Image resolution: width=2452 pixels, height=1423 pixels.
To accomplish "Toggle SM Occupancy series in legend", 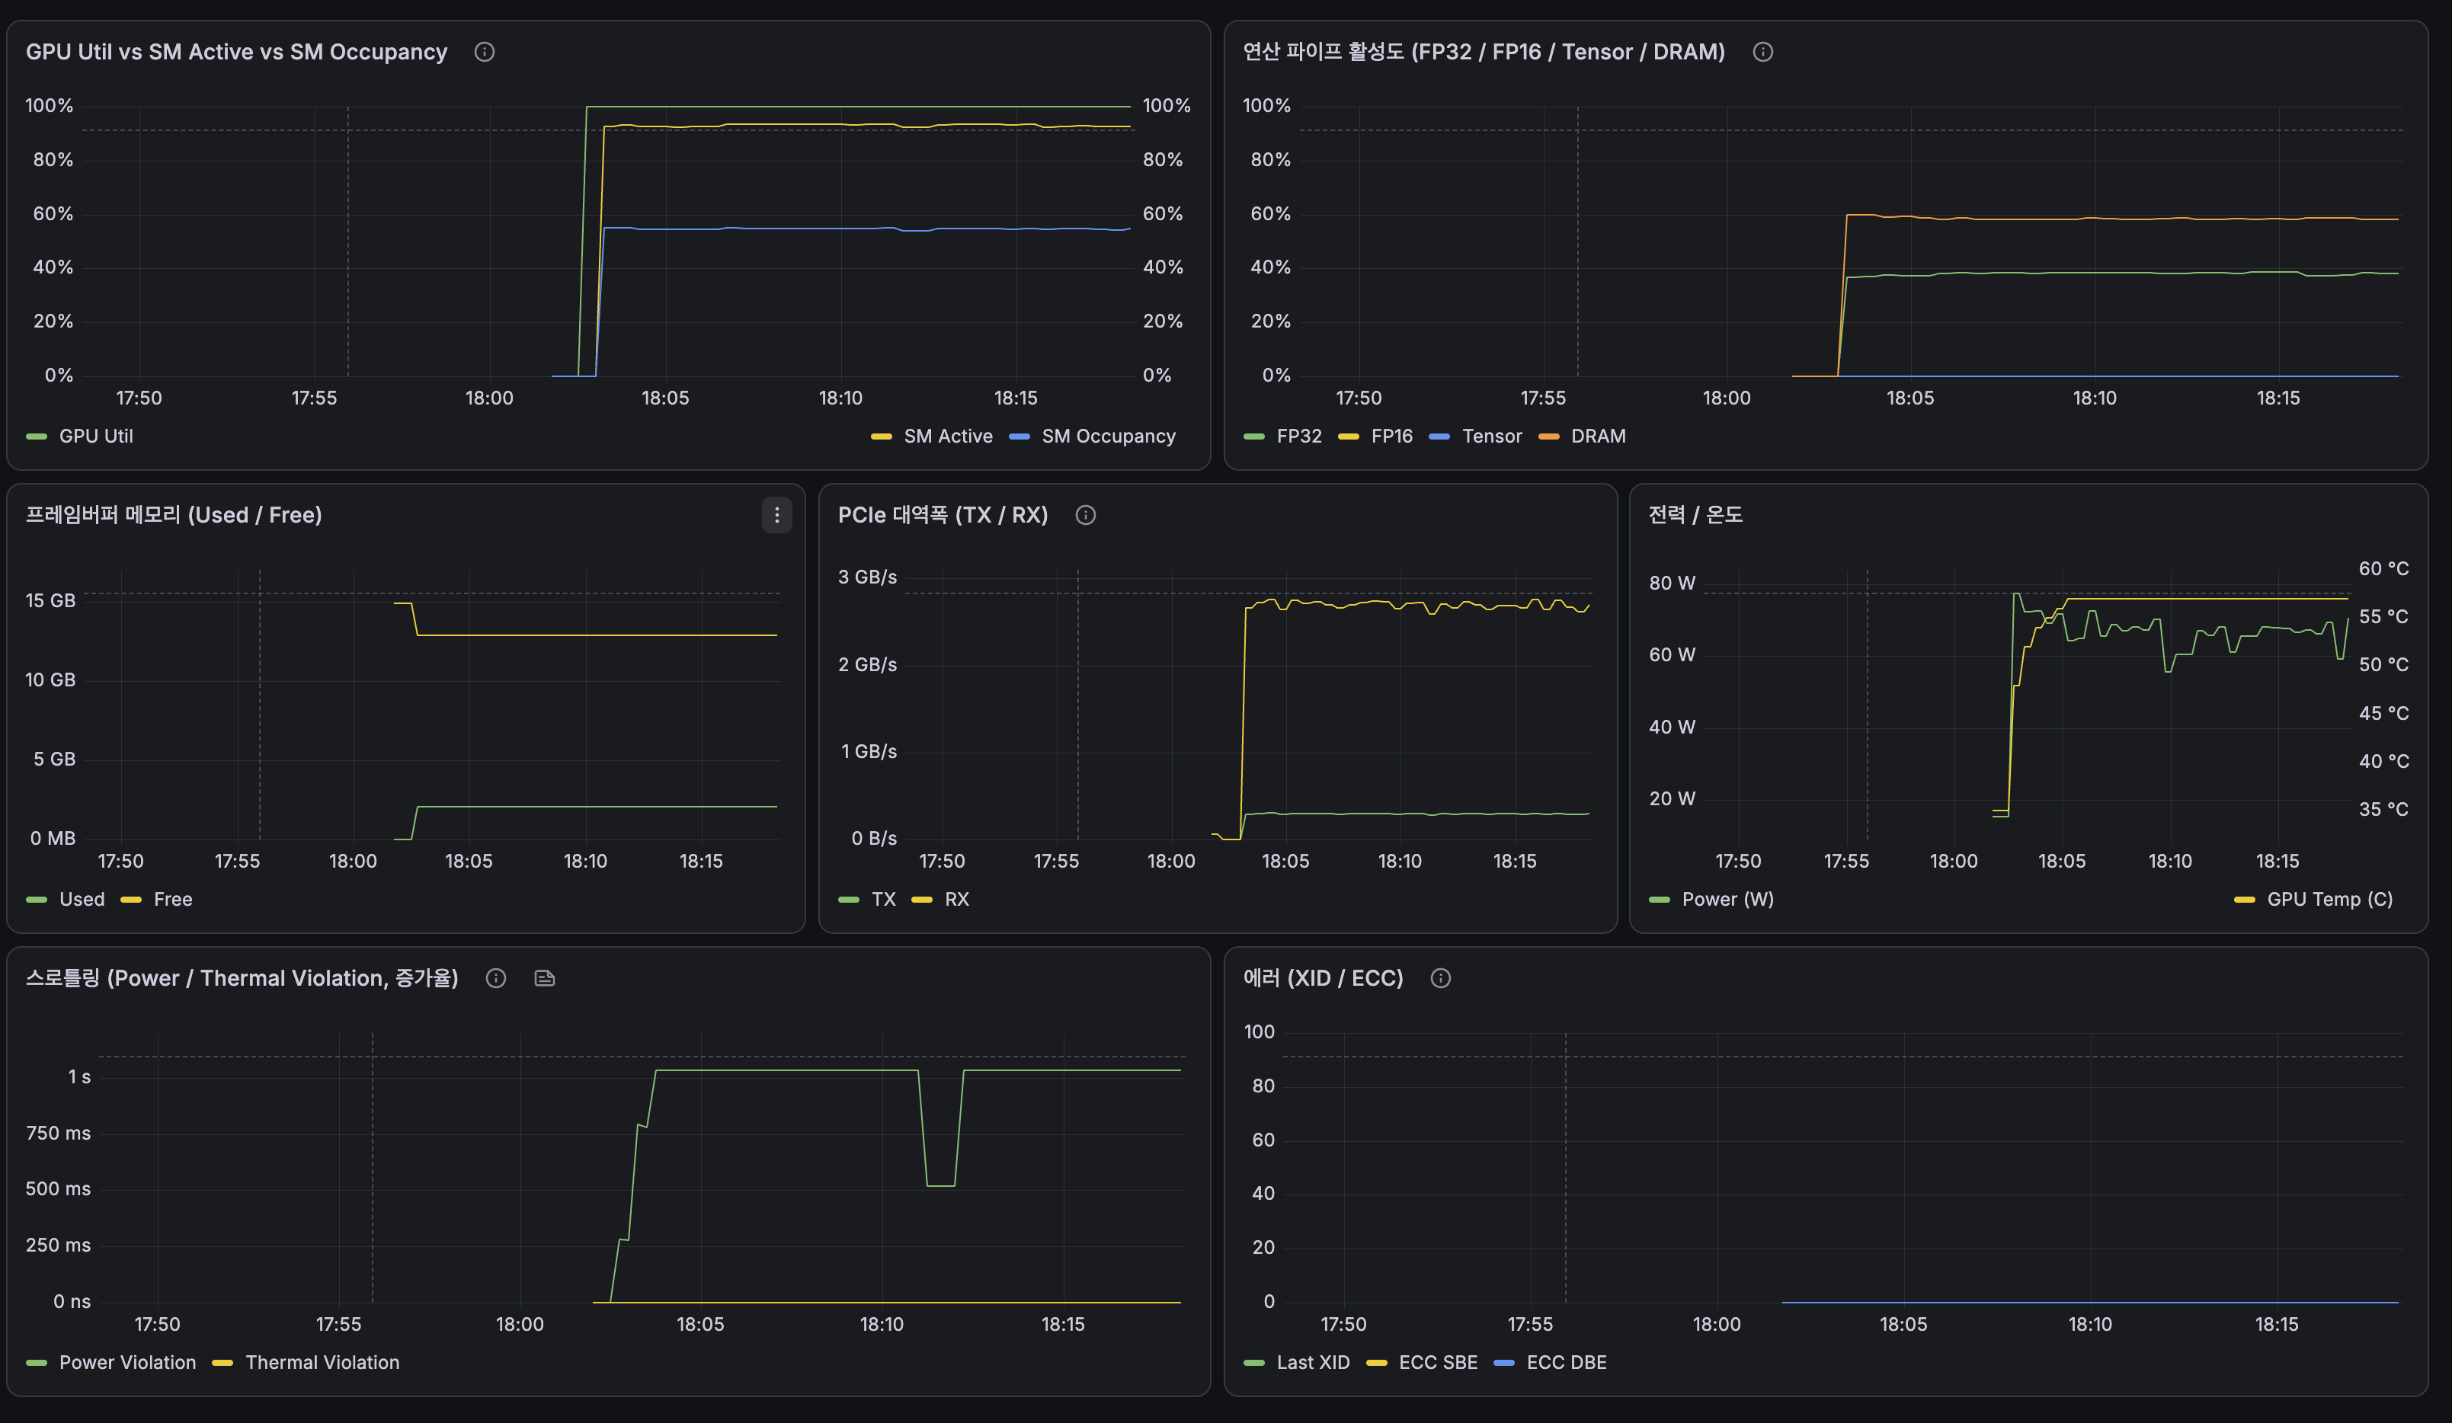I will (x=1108, y=436).
